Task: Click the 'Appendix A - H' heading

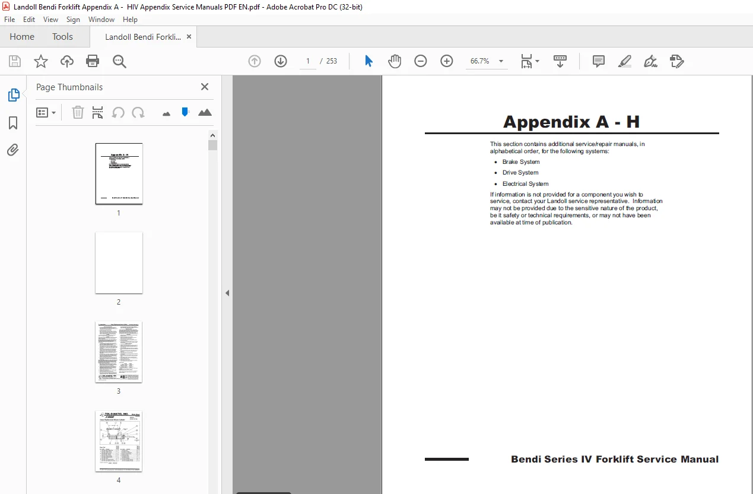Action: click(571, 122)
